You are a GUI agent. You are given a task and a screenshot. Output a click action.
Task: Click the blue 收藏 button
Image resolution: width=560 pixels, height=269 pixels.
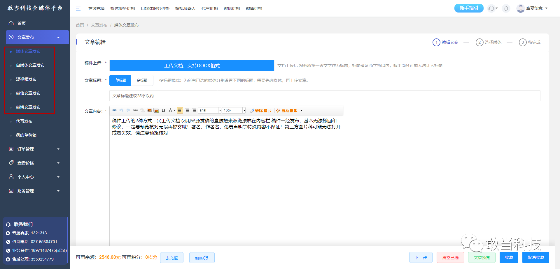[x=509, y=258]
